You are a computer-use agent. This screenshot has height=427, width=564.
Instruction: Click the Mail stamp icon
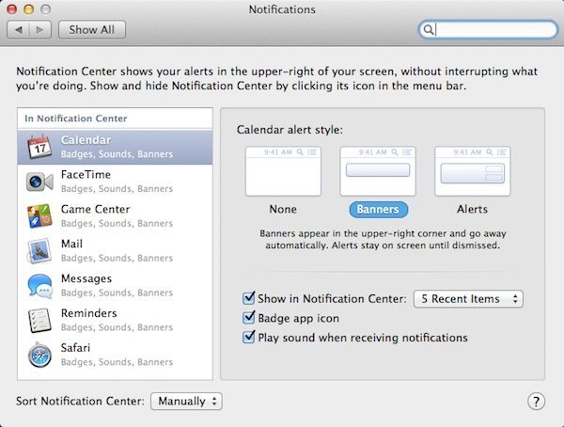point(39,250)
